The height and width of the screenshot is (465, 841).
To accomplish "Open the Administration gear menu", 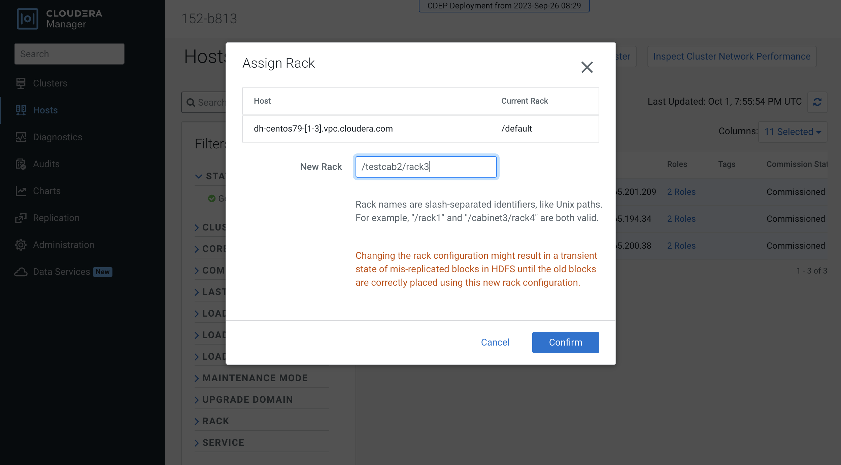I will 21,245.
